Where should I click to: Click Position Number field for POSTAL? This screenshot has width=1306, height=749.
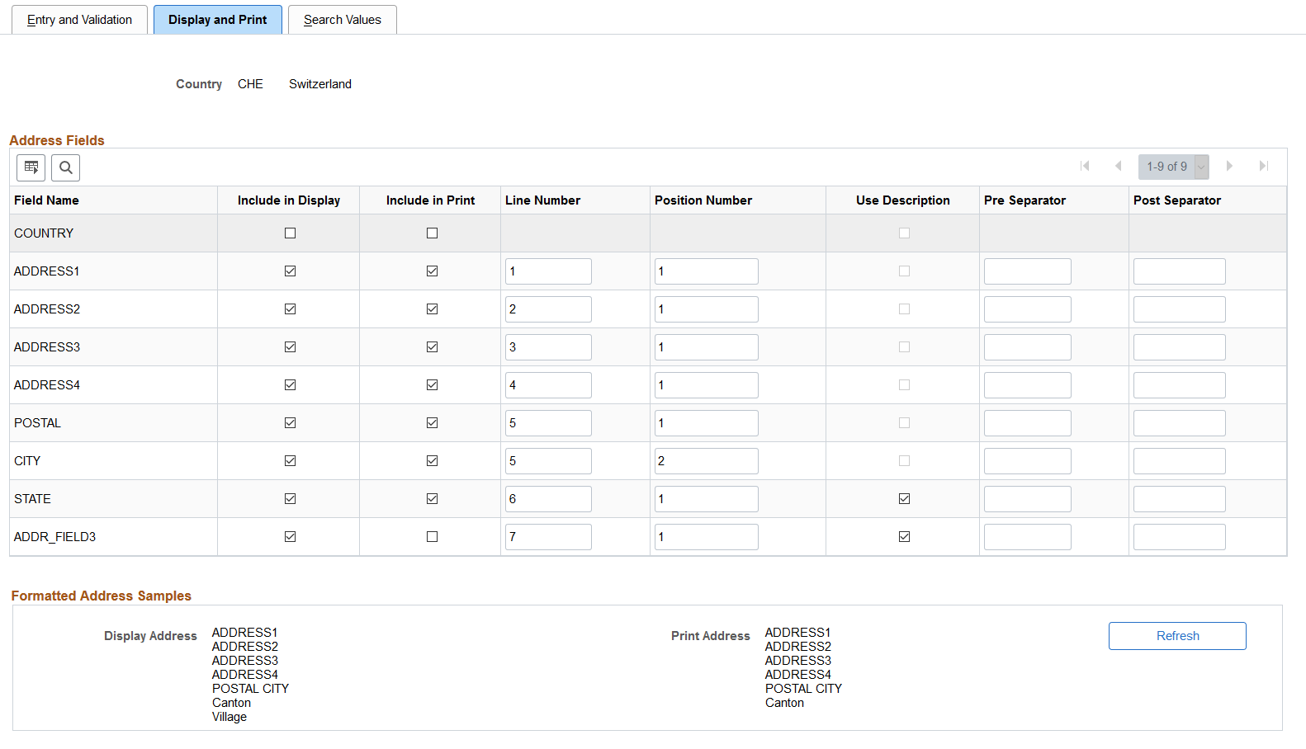coord(707,423)
